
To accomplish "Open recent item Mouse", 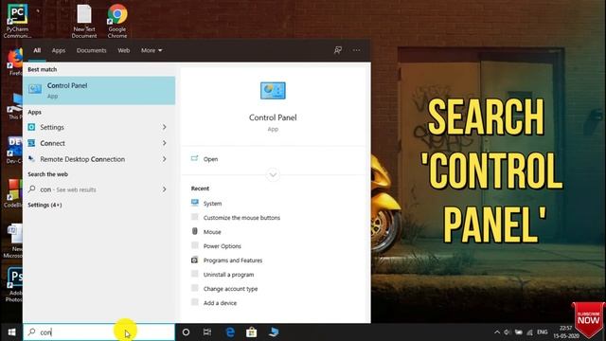I will [212, 232].
